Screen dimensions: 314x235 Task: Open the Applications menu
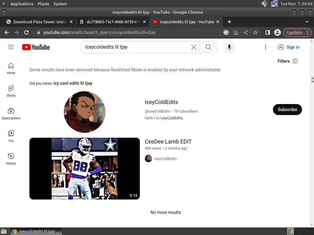click(x=22, y=4)
